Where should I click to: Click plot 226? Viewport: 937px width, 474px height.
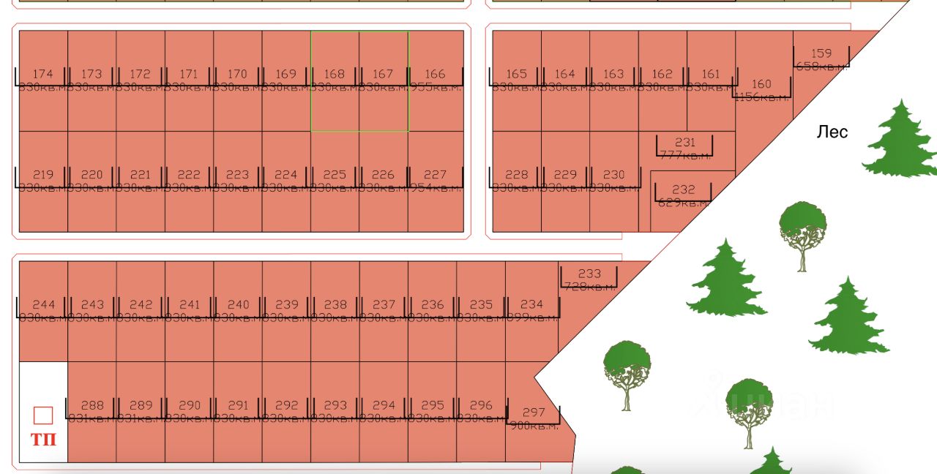pyautogui.click(x=384, y=181)
